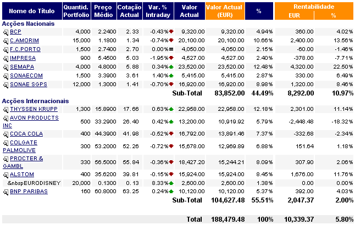Click the detail icon next to C.AMORIM
This screenshot has width=355, height=225.
click(6, 41)
